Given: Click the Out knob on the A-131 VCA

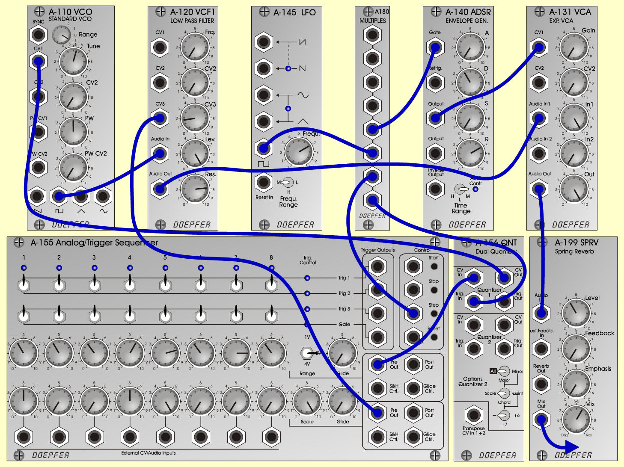Looking at the screenshot, I should pyautogui.click(x=574, y=189).
